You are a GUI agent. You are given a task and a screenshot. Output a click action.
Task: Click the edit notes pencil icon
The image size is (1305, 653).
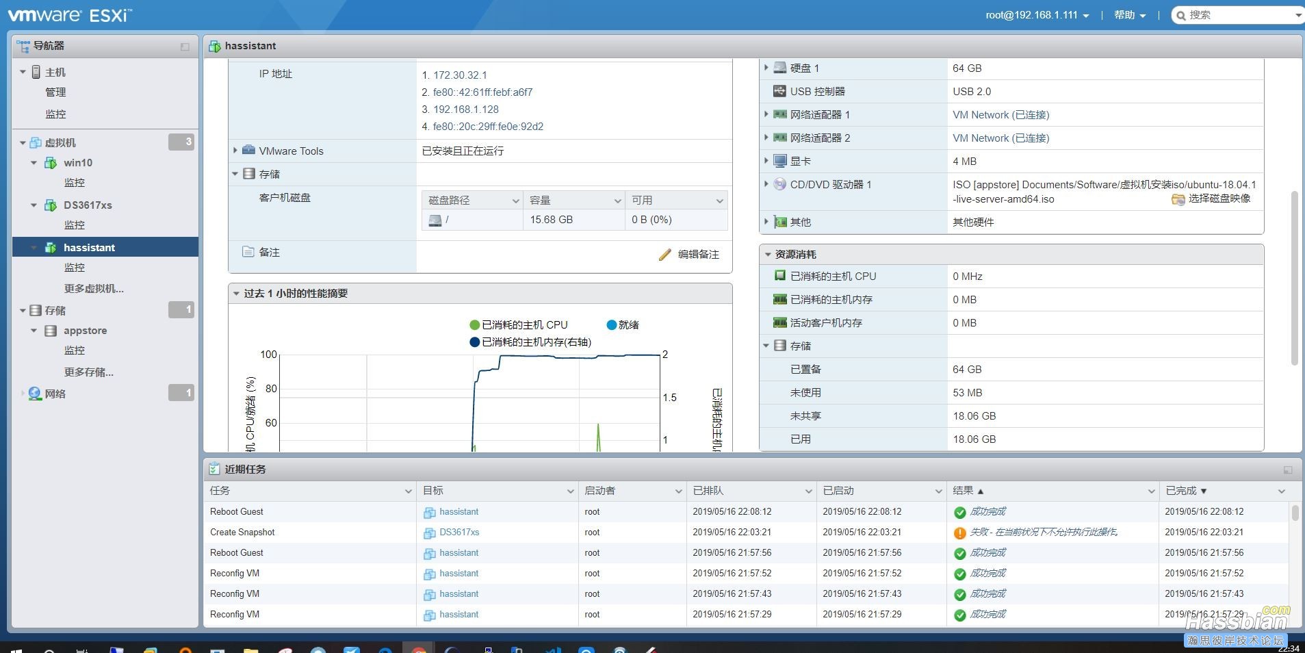tap(664, 255)
